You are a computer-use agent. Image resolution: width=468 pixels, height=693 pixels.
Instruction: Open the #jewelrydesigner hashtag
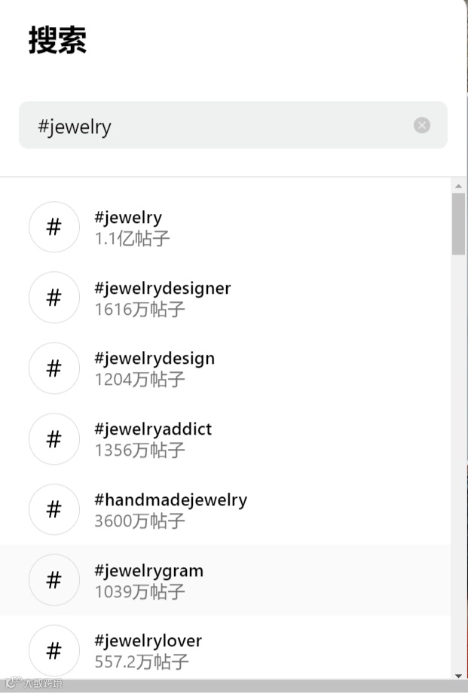(x=163, y=288)
